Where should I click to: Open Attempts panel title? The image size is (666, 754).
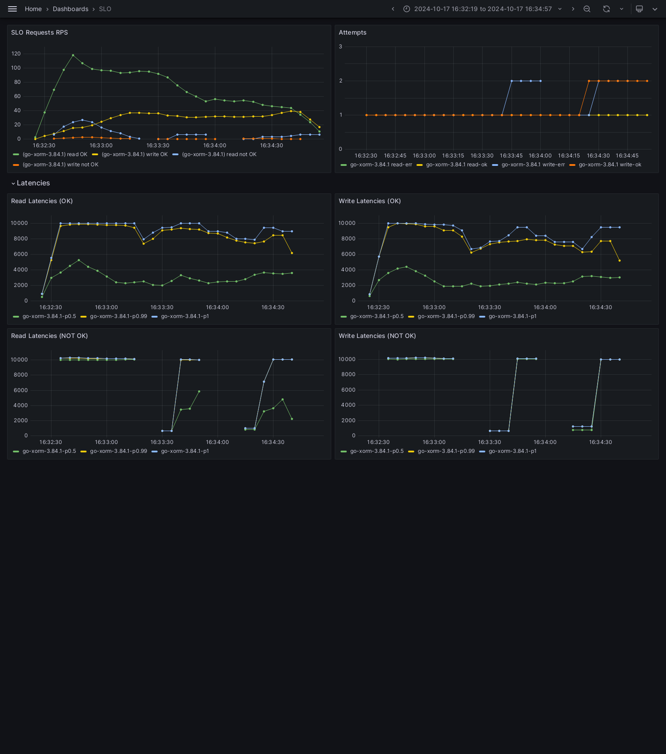point(353,32)
